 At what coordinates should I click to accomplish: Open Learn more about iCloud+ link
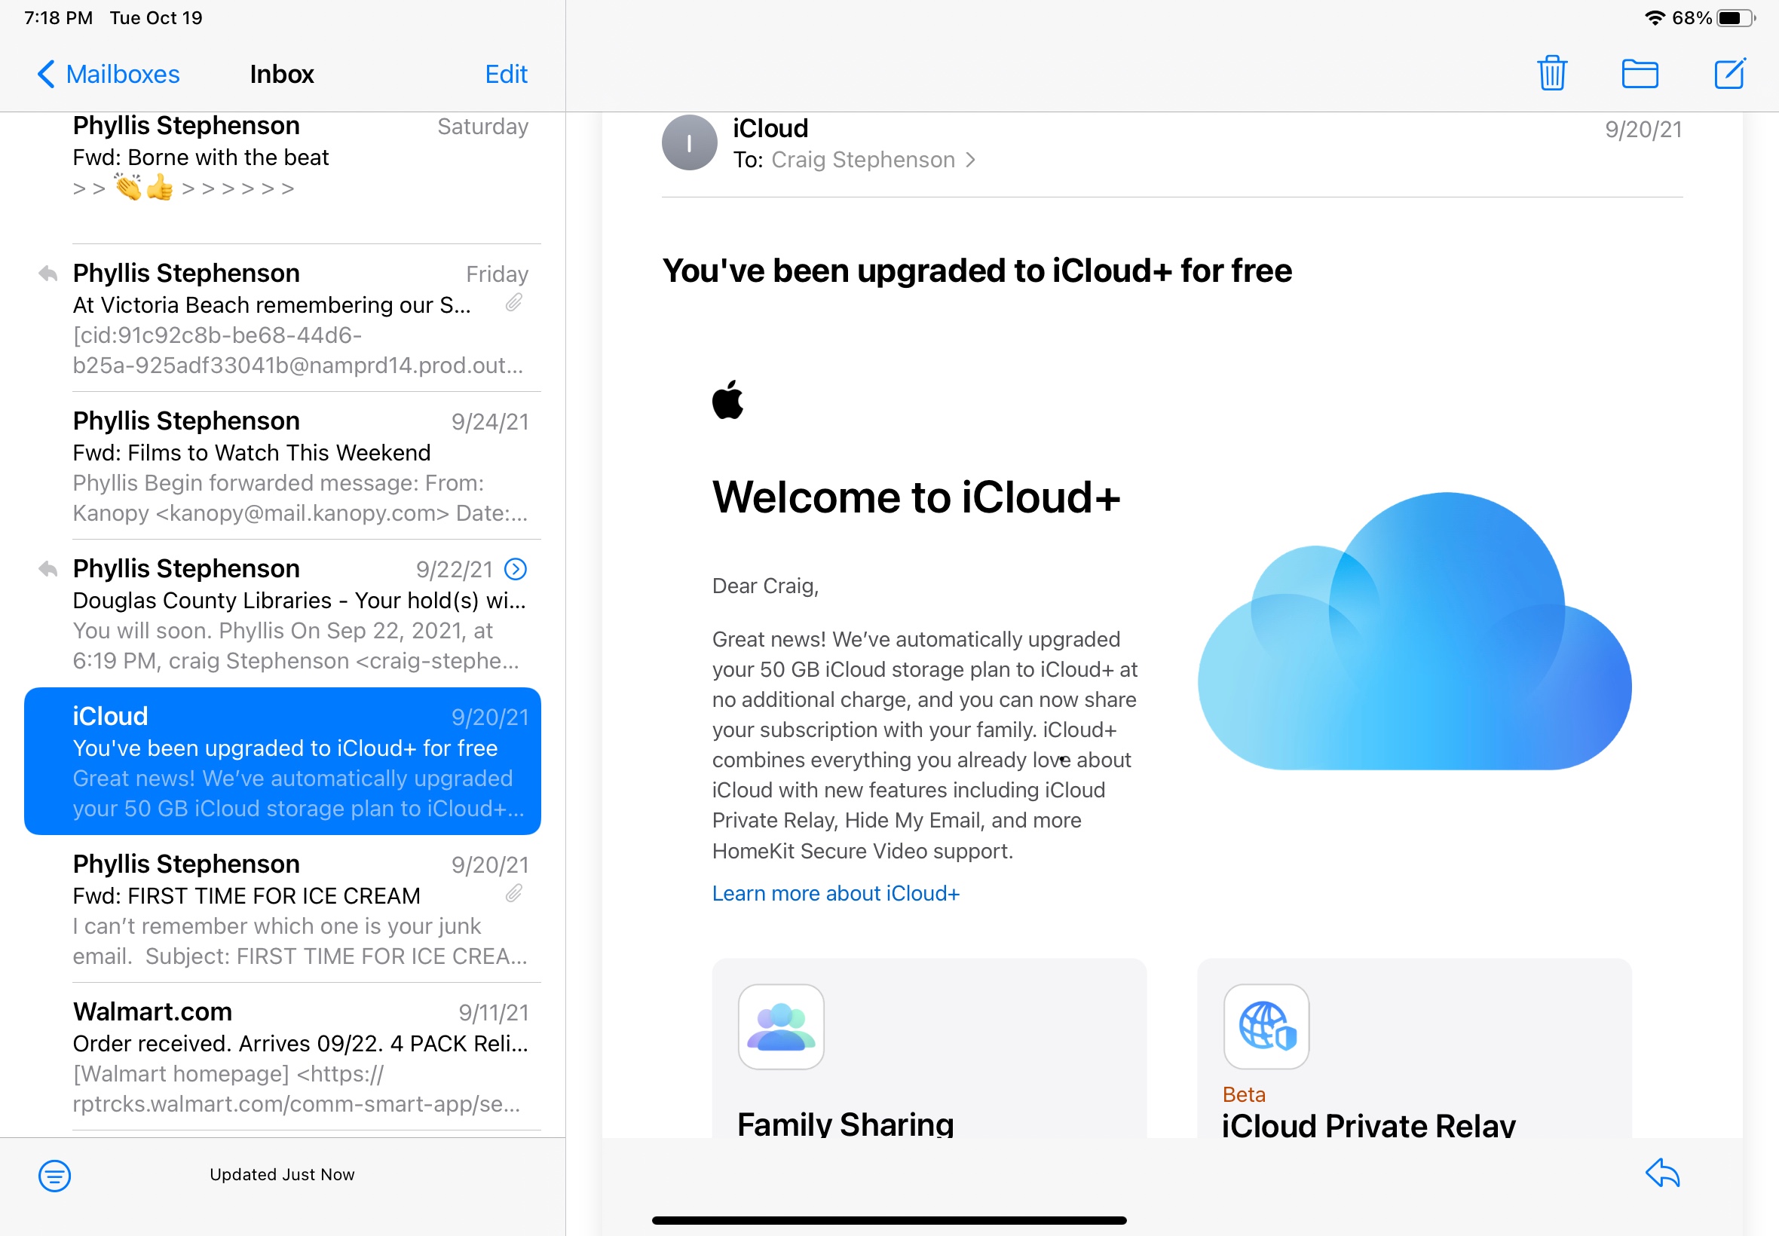coord(836,893)
